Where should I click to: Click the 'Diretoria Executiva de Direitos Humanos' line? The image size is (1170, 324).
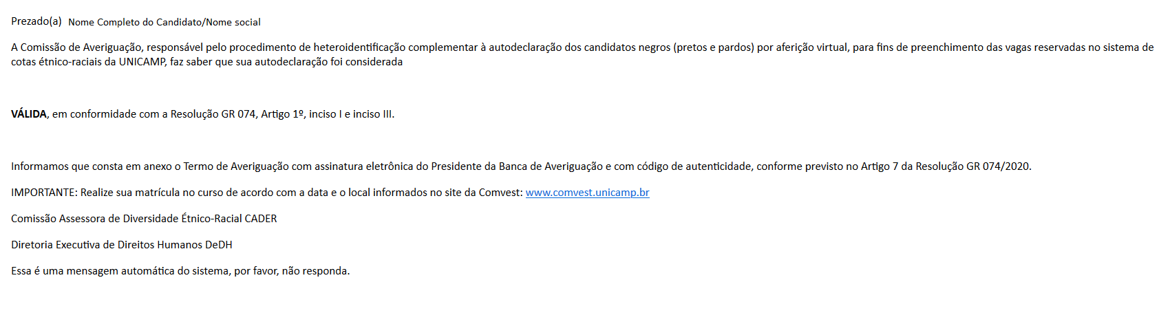pos(107,245)
